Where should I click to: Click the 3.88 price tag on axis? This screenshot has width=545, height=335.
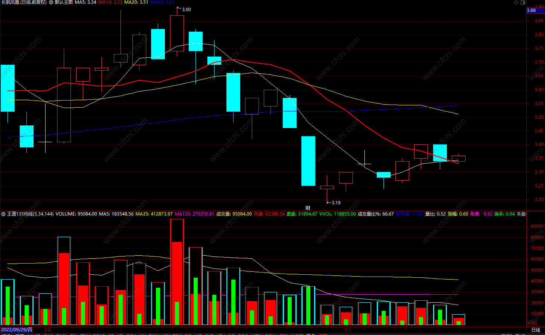click(535, 10)
